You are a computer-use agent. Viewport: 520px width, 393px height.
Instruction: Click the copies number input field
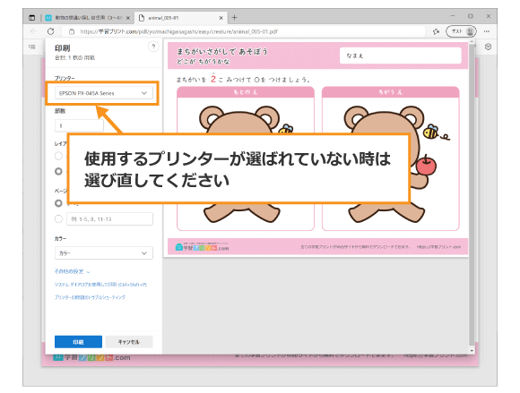point(79,125)
